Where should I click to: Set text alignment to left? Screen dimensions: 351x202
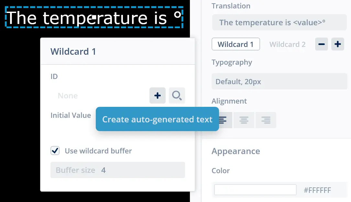pyautogui.click(x=223, y=120)
